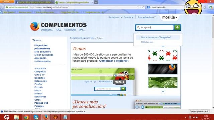Select the Firefox category

click(38, 84)
